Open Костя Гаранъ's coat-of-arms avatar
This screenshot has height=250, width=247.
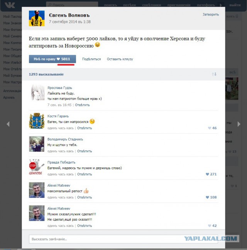click(37, 121)
